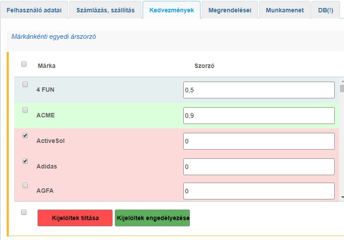Click the red Kijelöltek tiltása button
Viewport: 344px width, 240px height.
point(75,218)
